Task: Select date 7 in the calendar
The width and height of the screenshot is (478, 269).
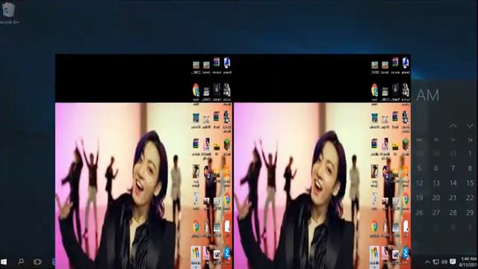Action: (453, 168)
